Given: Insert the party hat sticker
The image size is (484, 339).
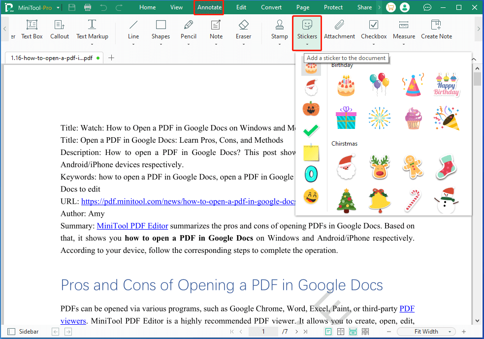Looking at the screenshot, I should [413, 85].
